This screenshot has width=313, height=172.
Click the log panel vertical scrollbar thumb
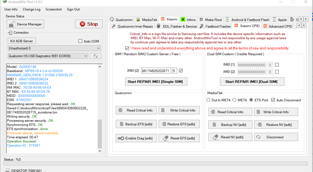click(x=100, y=134)
